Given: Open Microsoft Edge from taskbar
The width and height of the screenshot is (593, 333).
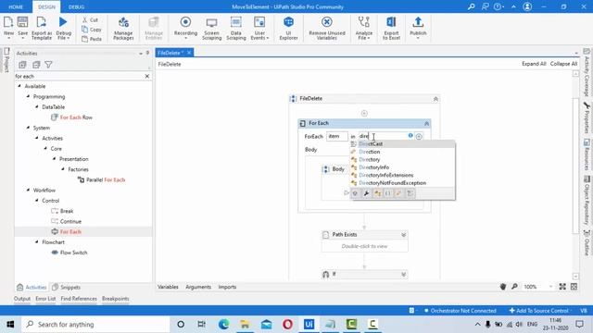Looking at the screenshot, I should click(223, 325).
